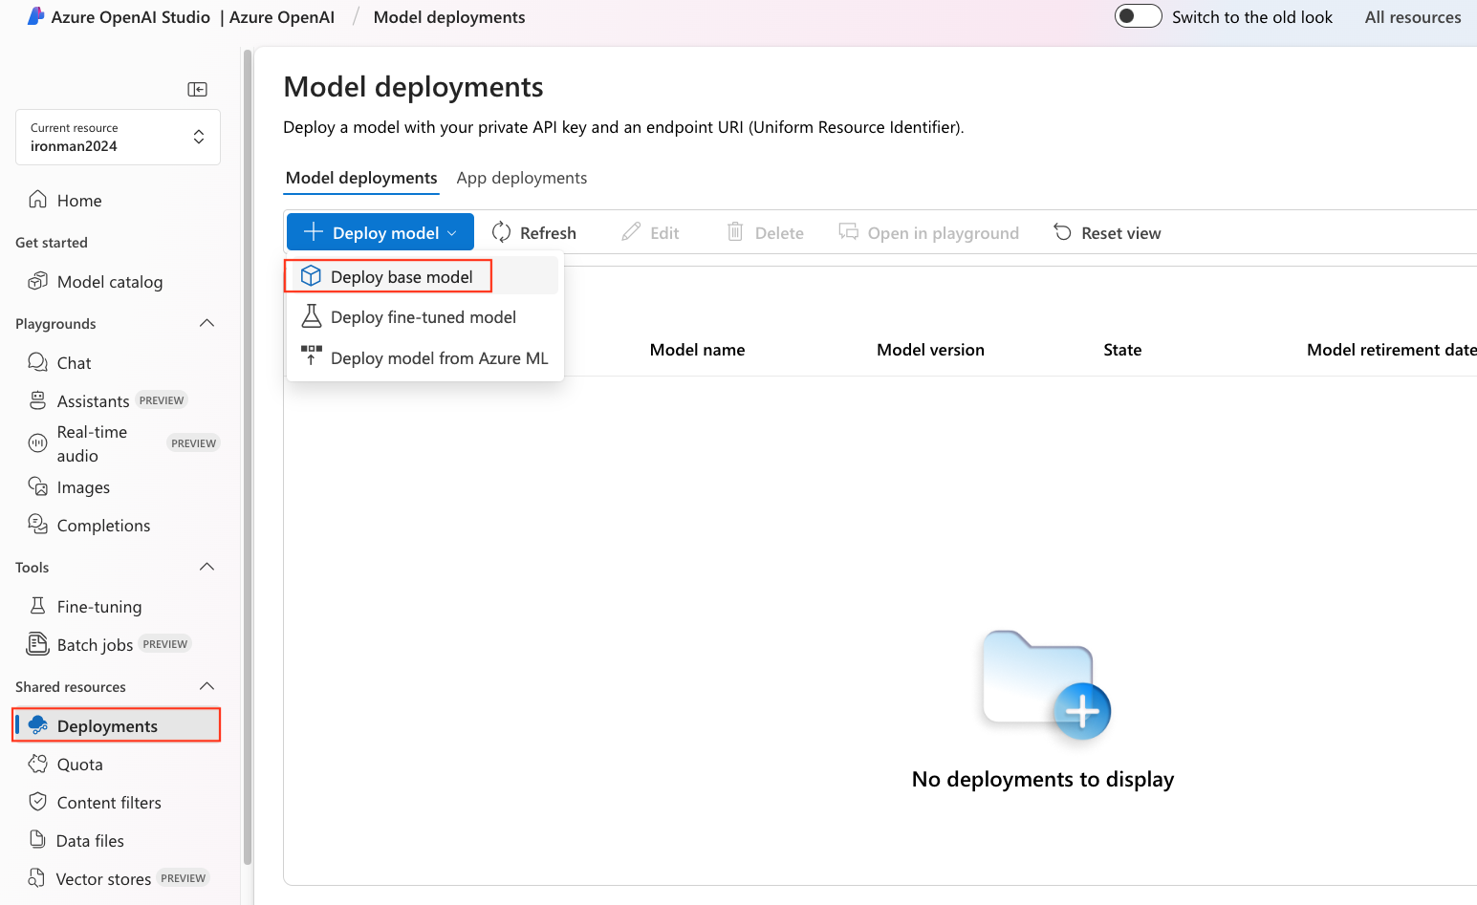Select Deploy base model menu entry
Viewport: 1477px width, 905px height.
(x=423, y=276)
